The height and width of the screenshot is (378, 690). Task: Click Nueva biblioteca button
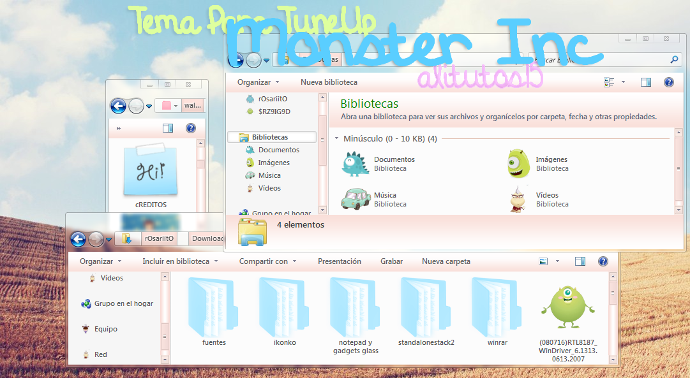[x=329, y=82]
